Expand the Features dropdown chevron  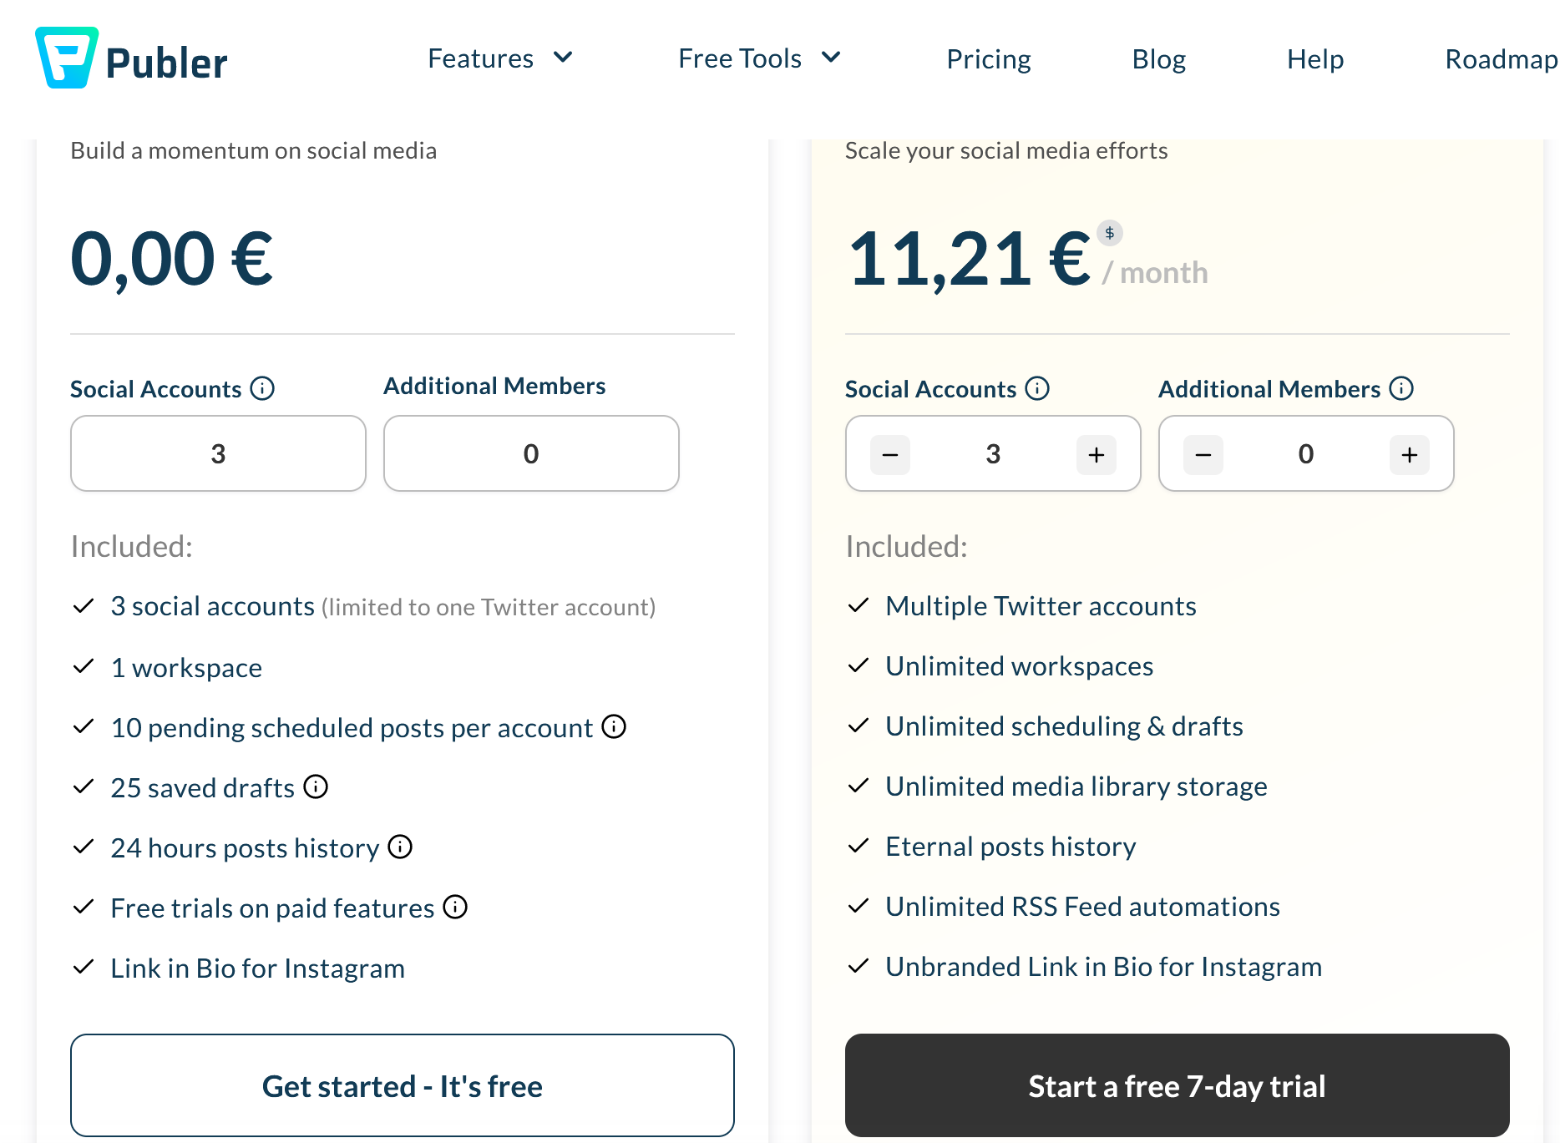click(x=564, y=58)
